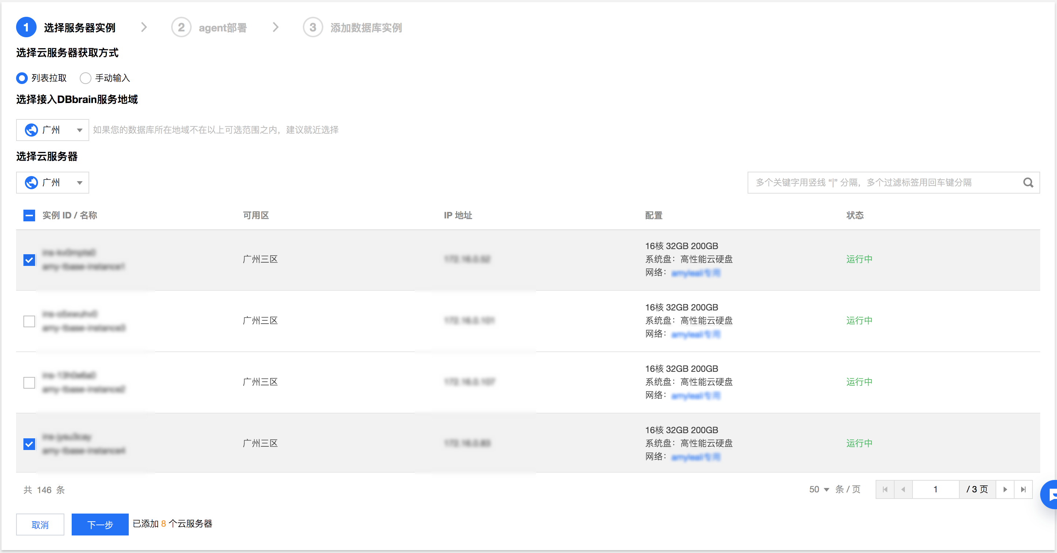Uncheck the first server row checkbox

point(29,260)
